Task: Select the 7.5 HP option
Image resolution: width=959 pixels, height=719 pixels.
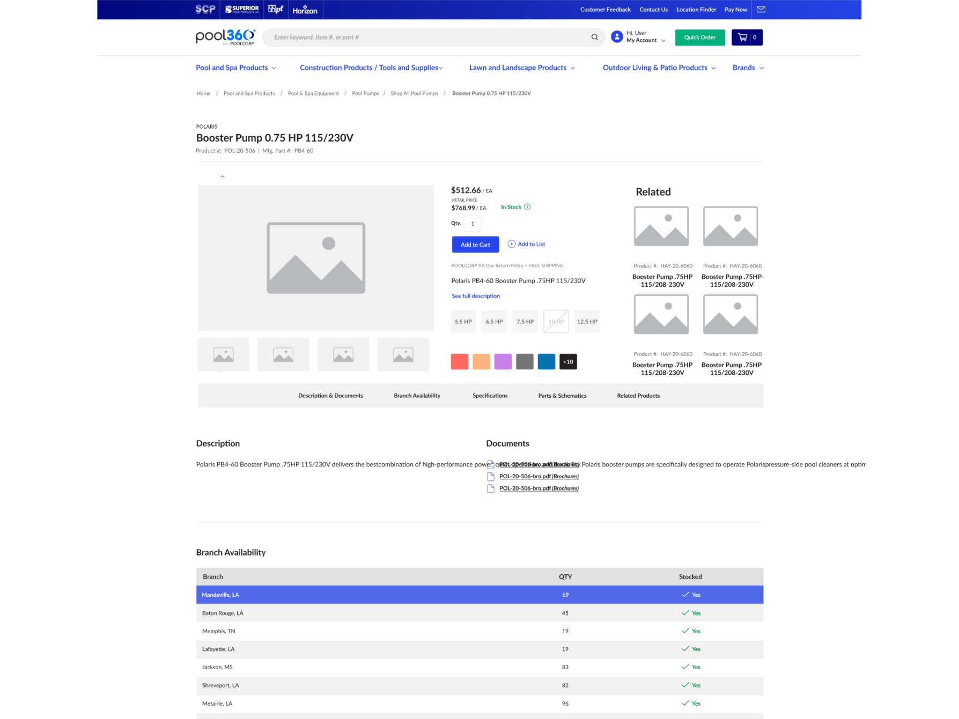Action: (525, 322)
